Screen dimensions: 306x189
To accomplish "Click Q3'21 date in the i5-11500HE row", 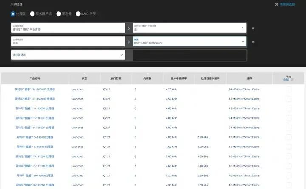I will [107, 99].
